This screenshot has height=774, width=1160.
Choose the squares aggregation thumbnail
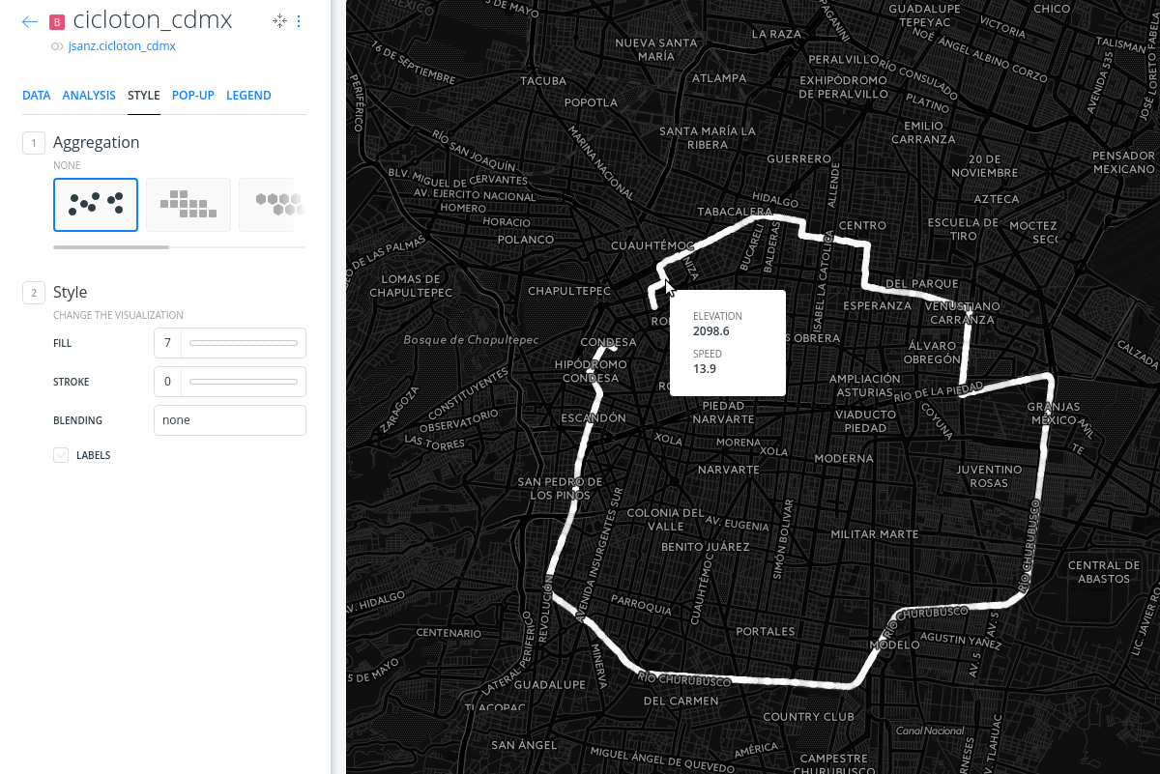(188, 205)
